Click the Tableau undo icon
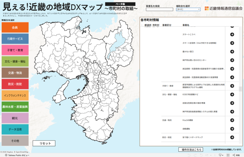This screenshot has width=244, height=157. 189,155
